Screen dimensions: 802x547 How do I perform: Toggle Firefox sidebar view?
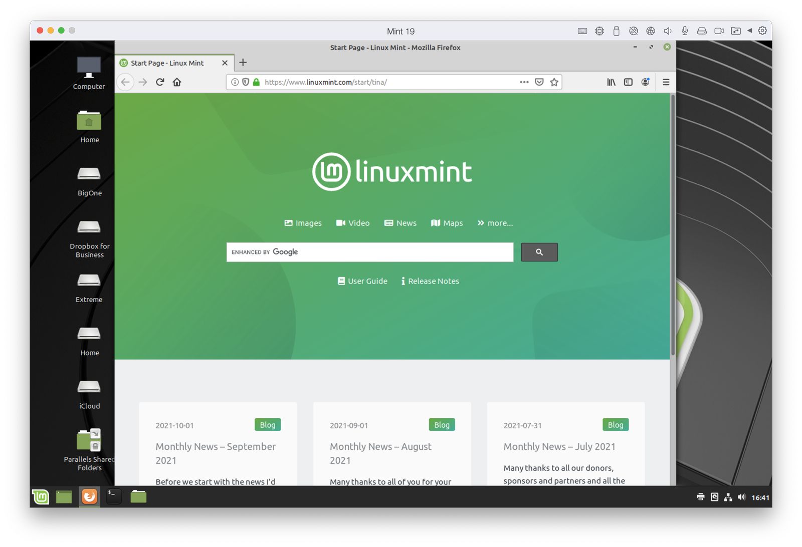628,82
